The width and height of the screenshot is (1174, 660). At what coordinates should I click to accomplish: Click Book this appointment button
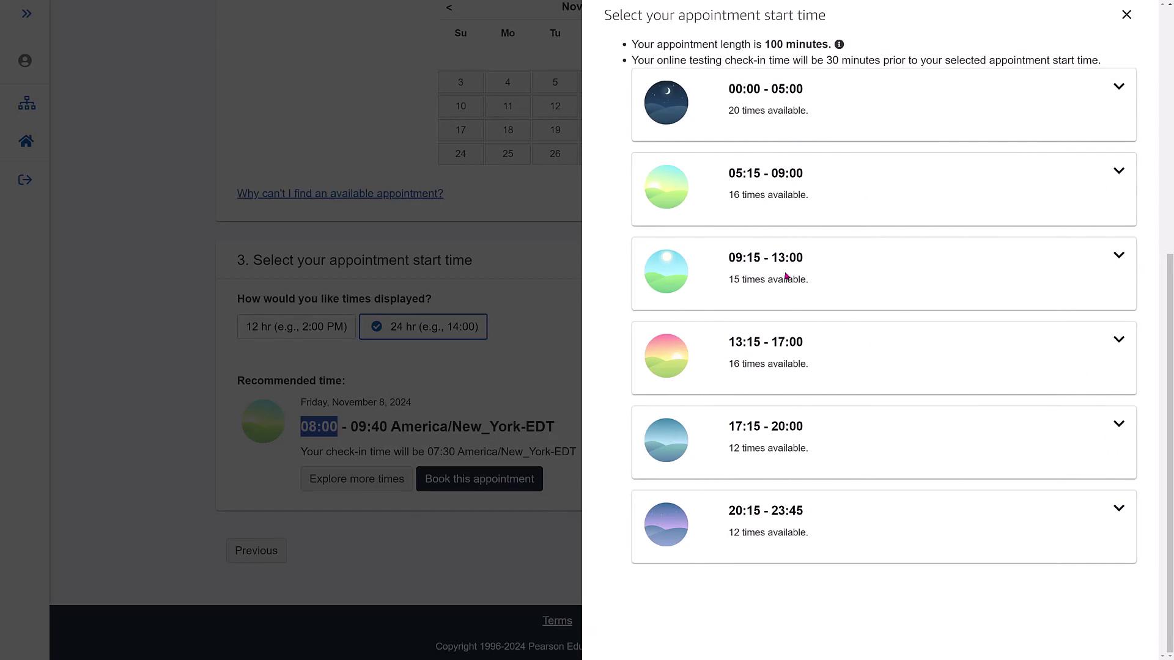click(479, 479)
